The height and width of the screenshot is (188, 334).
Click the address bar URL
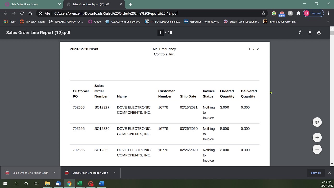coord(116,13)
